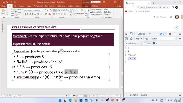Clear all formatting icon in font group
The width and height of the screenshot is (183, 103).
pyautogui.click(x=51, y=10)
